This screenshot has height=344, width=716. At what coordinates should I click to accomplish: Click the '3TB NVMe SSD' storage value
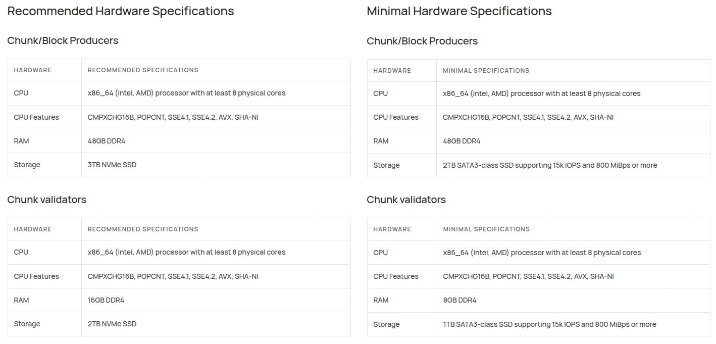pyautogui.click(x=112, y=165)
